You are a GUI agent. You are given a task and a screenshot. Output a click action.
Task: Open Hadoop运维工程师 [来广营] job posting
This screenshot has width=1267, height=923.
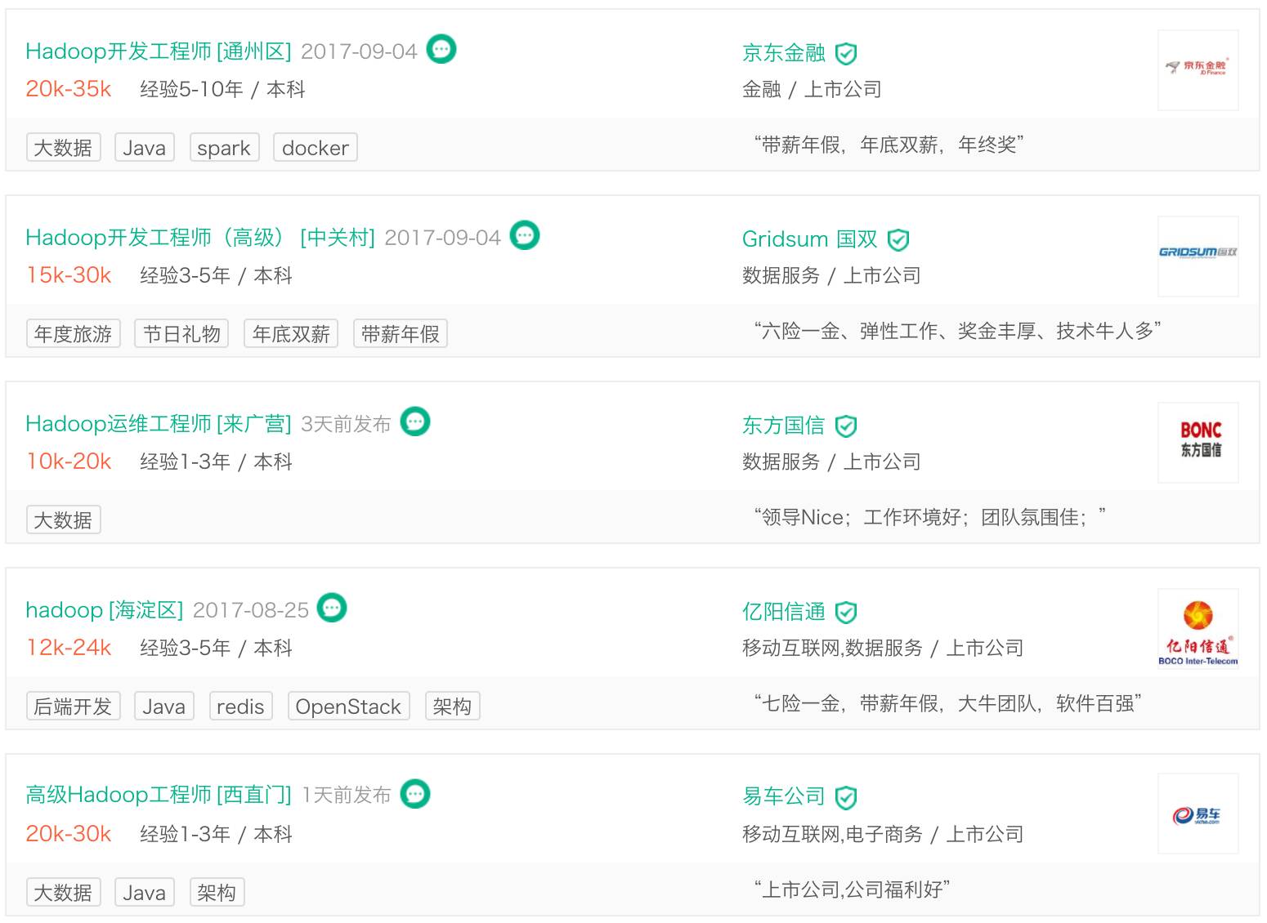click(x=158, y=424)
